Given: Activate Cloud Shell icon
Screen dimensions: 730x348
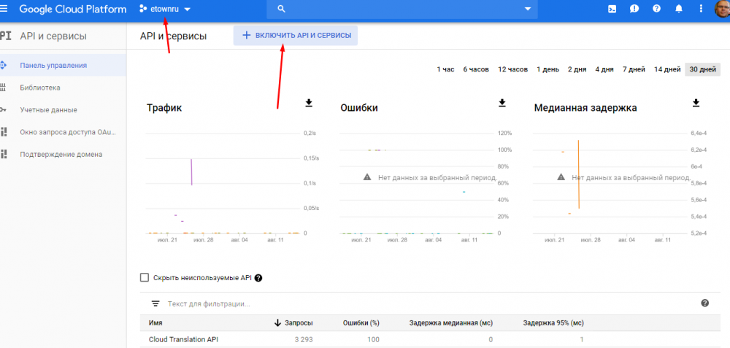Looking at the screenshot, I should (612, 9).
